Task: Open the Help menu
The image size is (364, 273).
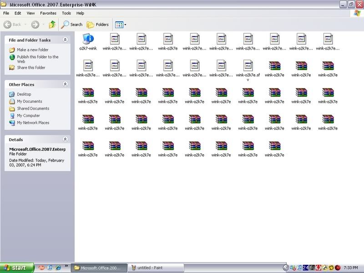Action: [80, 13]
